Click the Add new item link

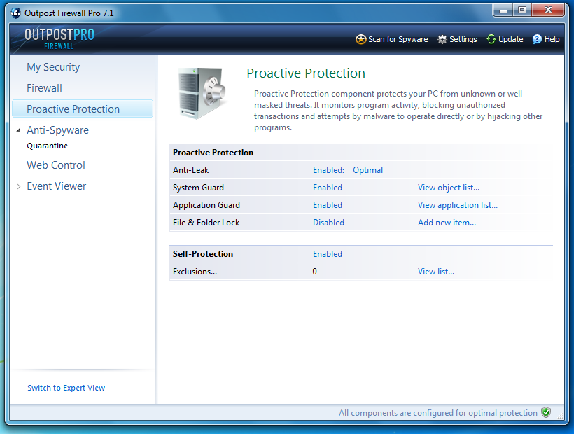[447, 223]
